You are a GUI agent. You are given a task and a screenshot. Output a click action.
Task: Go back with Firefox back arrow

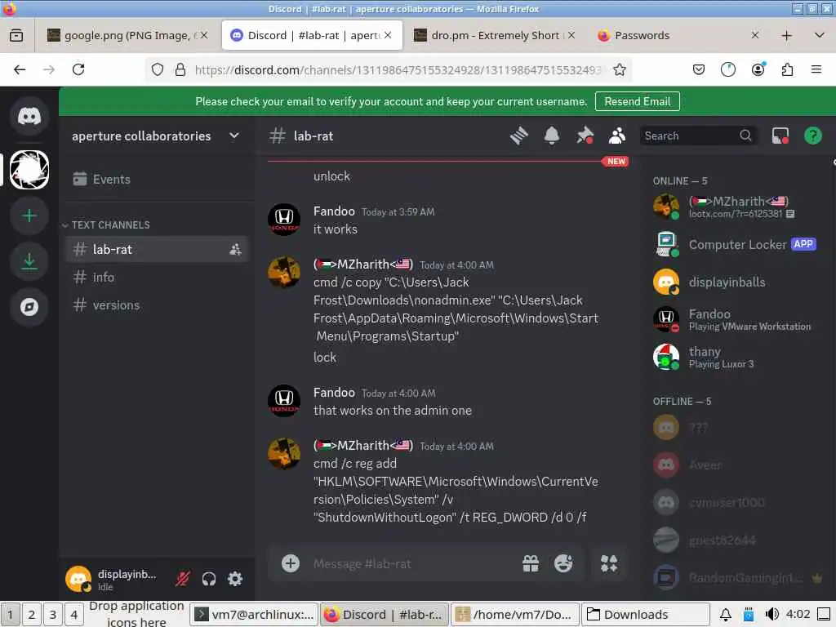pos(20,69)
